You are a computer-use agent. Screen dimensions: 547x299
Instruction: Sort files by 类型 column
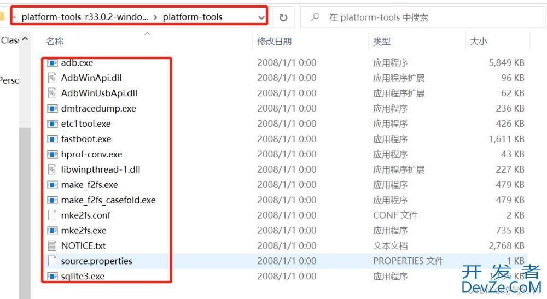[x=382, y=42]
